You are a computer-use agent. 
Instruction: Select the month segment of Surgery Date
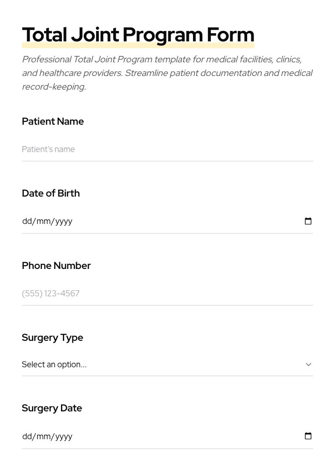[44, 436]
